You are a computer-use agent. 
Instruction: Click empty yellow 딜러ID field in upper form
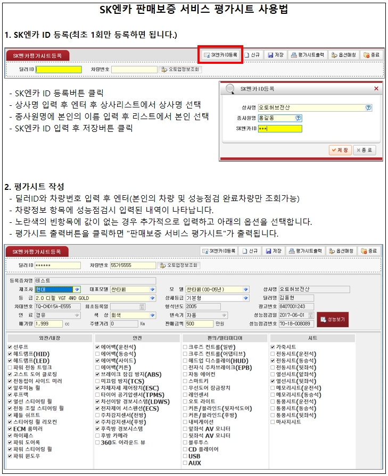point(59,70)
